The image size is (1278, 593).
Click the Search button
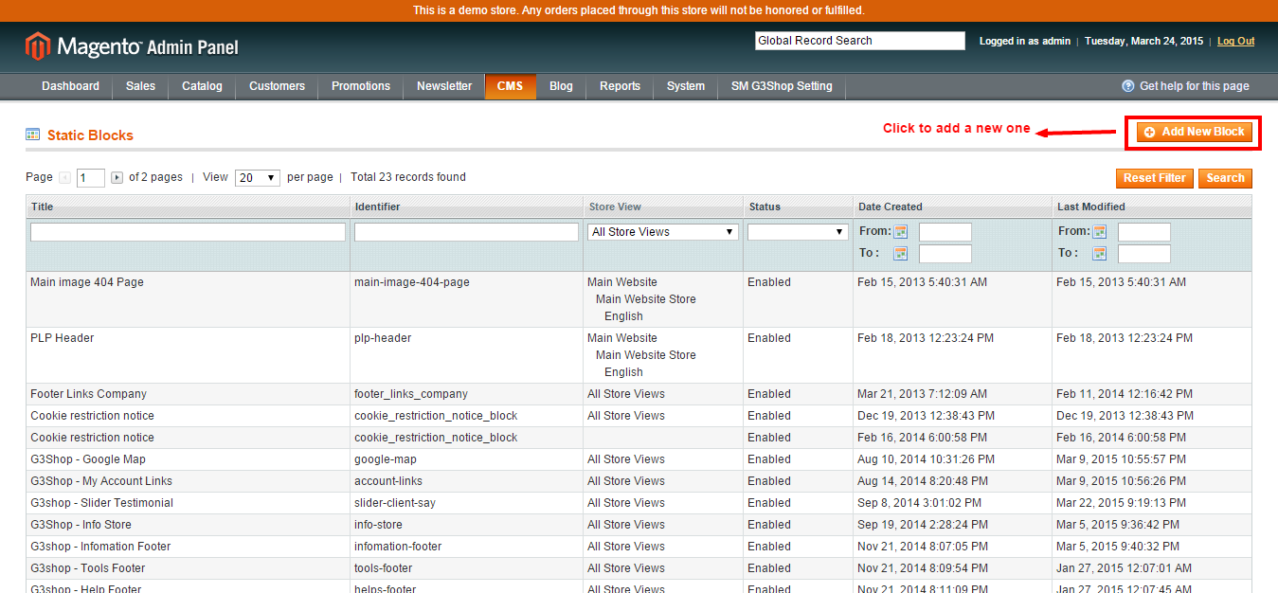[x=1225, y=178]
